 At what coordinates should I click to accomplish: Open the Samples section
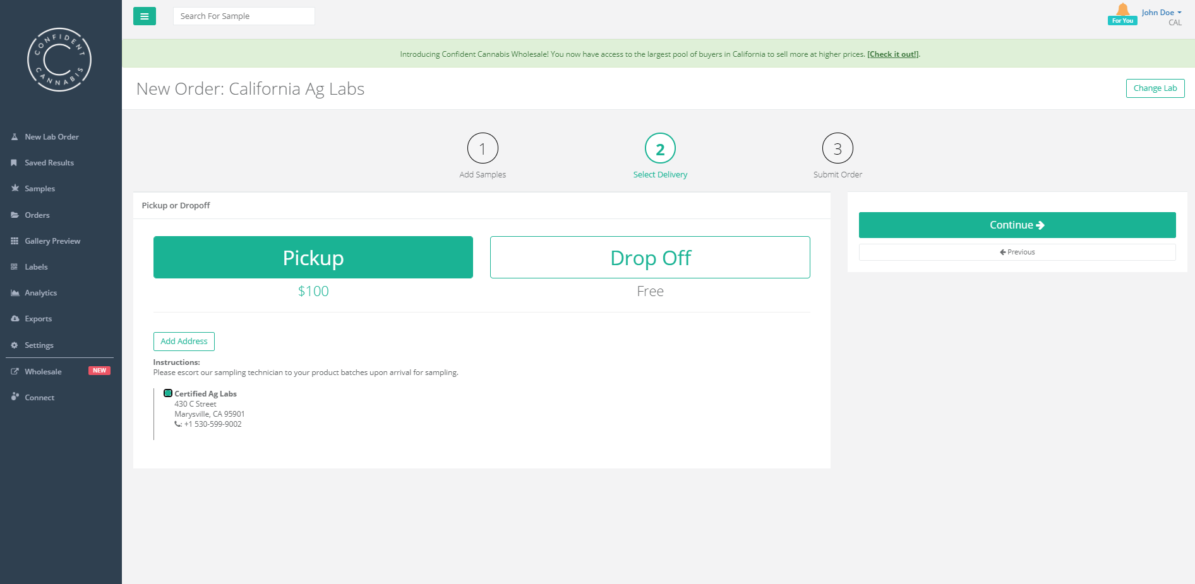click(x=40, y=189)
